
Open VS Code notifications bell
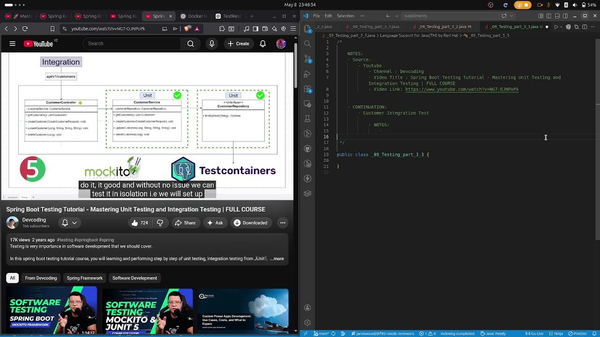[x=594, y=334]
